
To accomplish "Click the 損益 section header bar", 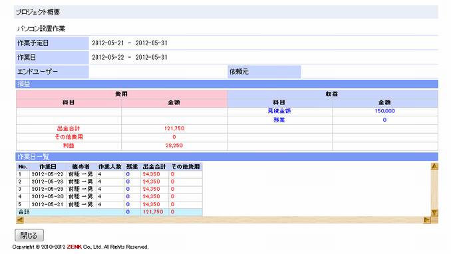I will (x=227, y=84).
